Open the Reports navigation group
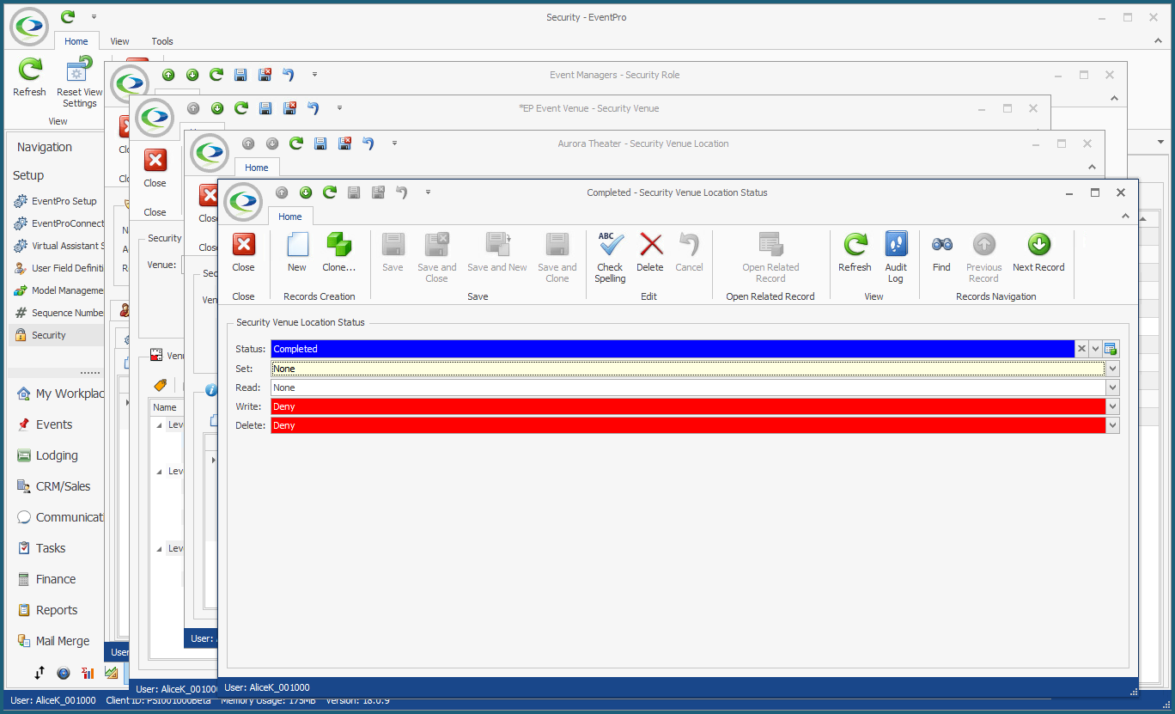This screenshot has height=714, width=1175. pos(57,610)
